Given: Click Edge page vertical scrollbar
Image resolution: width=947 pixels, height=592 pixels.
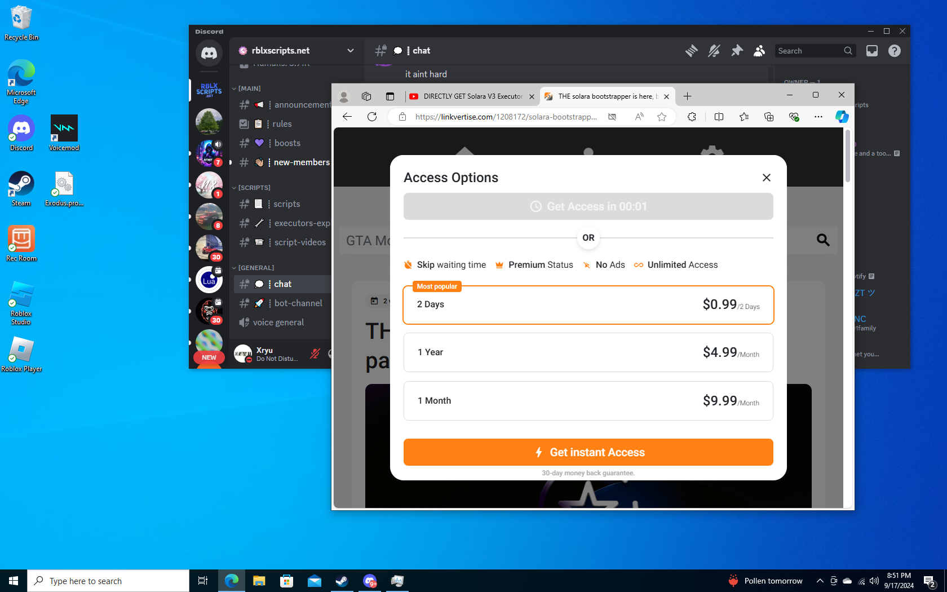Looking at the screenshot, I should pyautogui.click(x=847, y=156).
